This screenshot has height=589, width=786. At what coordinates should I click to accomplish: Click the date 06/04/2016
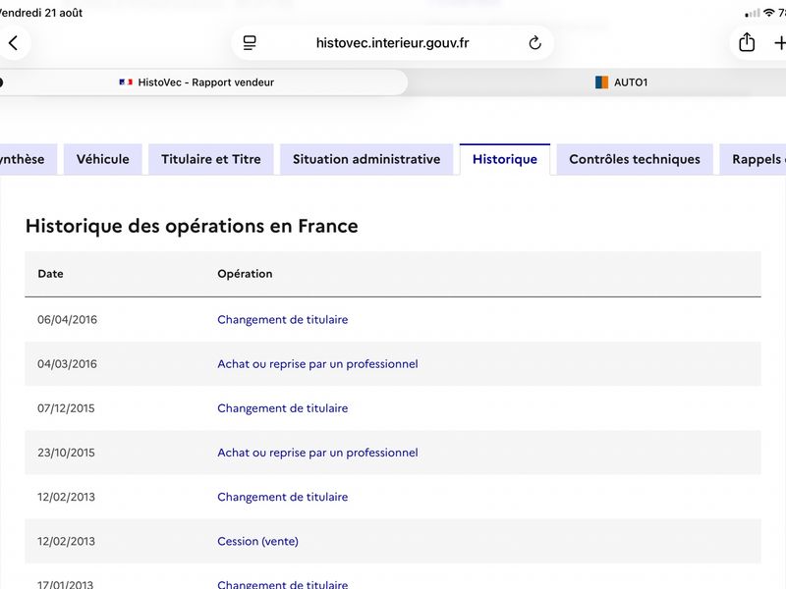67,320
